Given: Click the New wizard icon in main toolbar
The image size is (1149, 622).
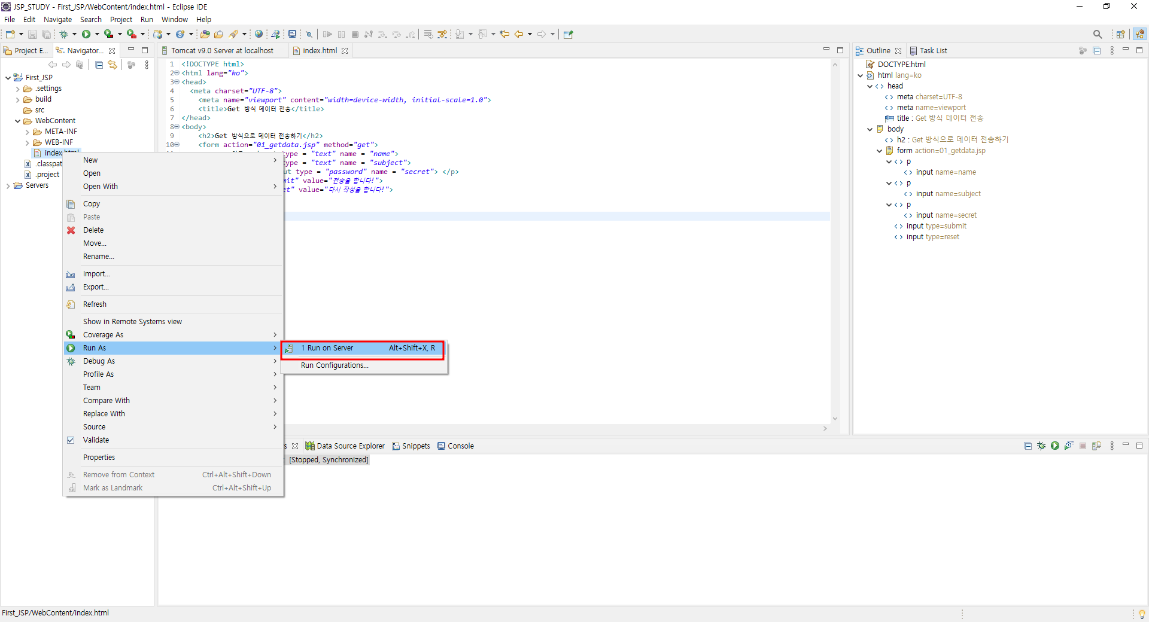Looking at the screenshot, I should (10, 34).
